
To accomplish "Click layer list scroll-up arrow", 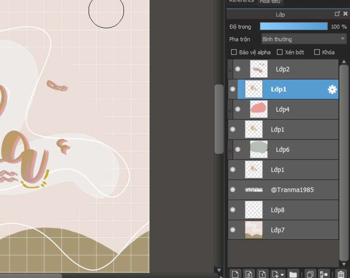I will point(344,61).
